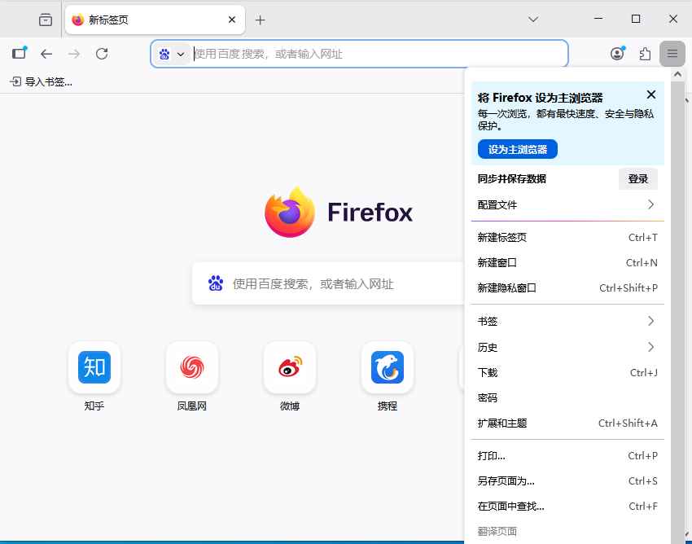Image resolution: width=692 pixels, height=544 pixels.
Task: Toggle the sidebar button in toolbar
Action: tap(20, 54)
